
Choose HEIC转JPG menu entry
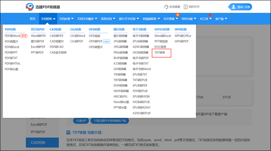coord(120,96)
